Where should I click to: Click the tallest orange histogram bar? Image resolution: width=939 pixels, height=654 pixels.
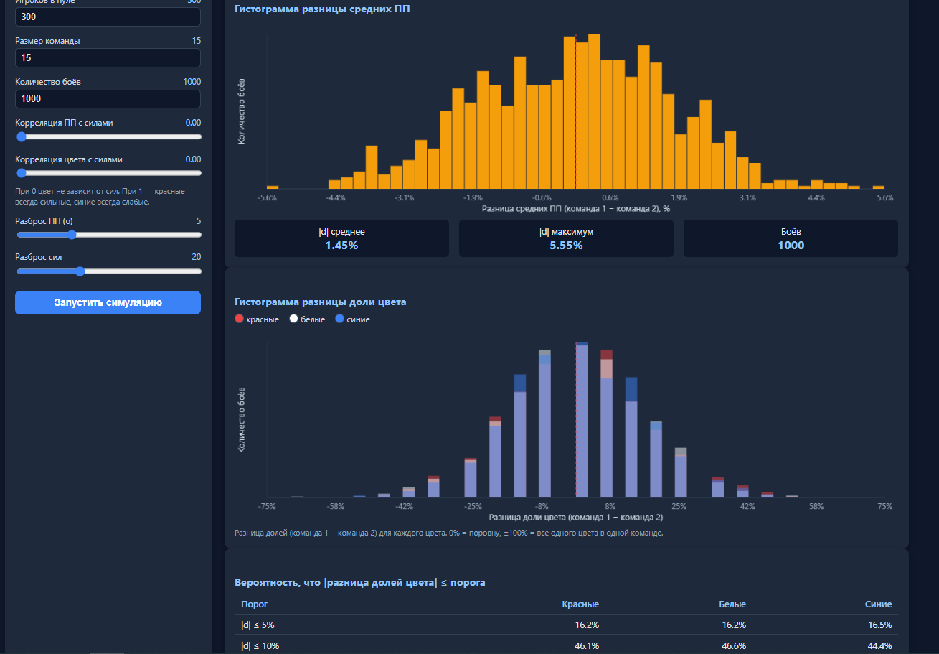(x=594, y=111)
